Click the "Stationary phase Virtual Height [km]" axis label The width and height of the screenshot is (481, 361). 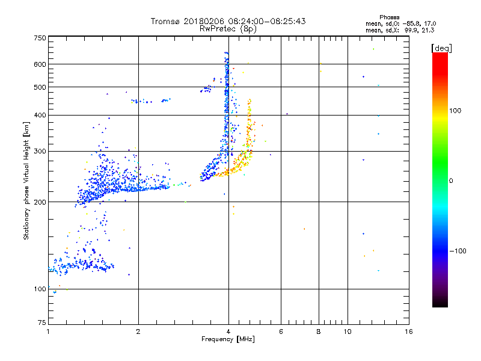[26, 180]
